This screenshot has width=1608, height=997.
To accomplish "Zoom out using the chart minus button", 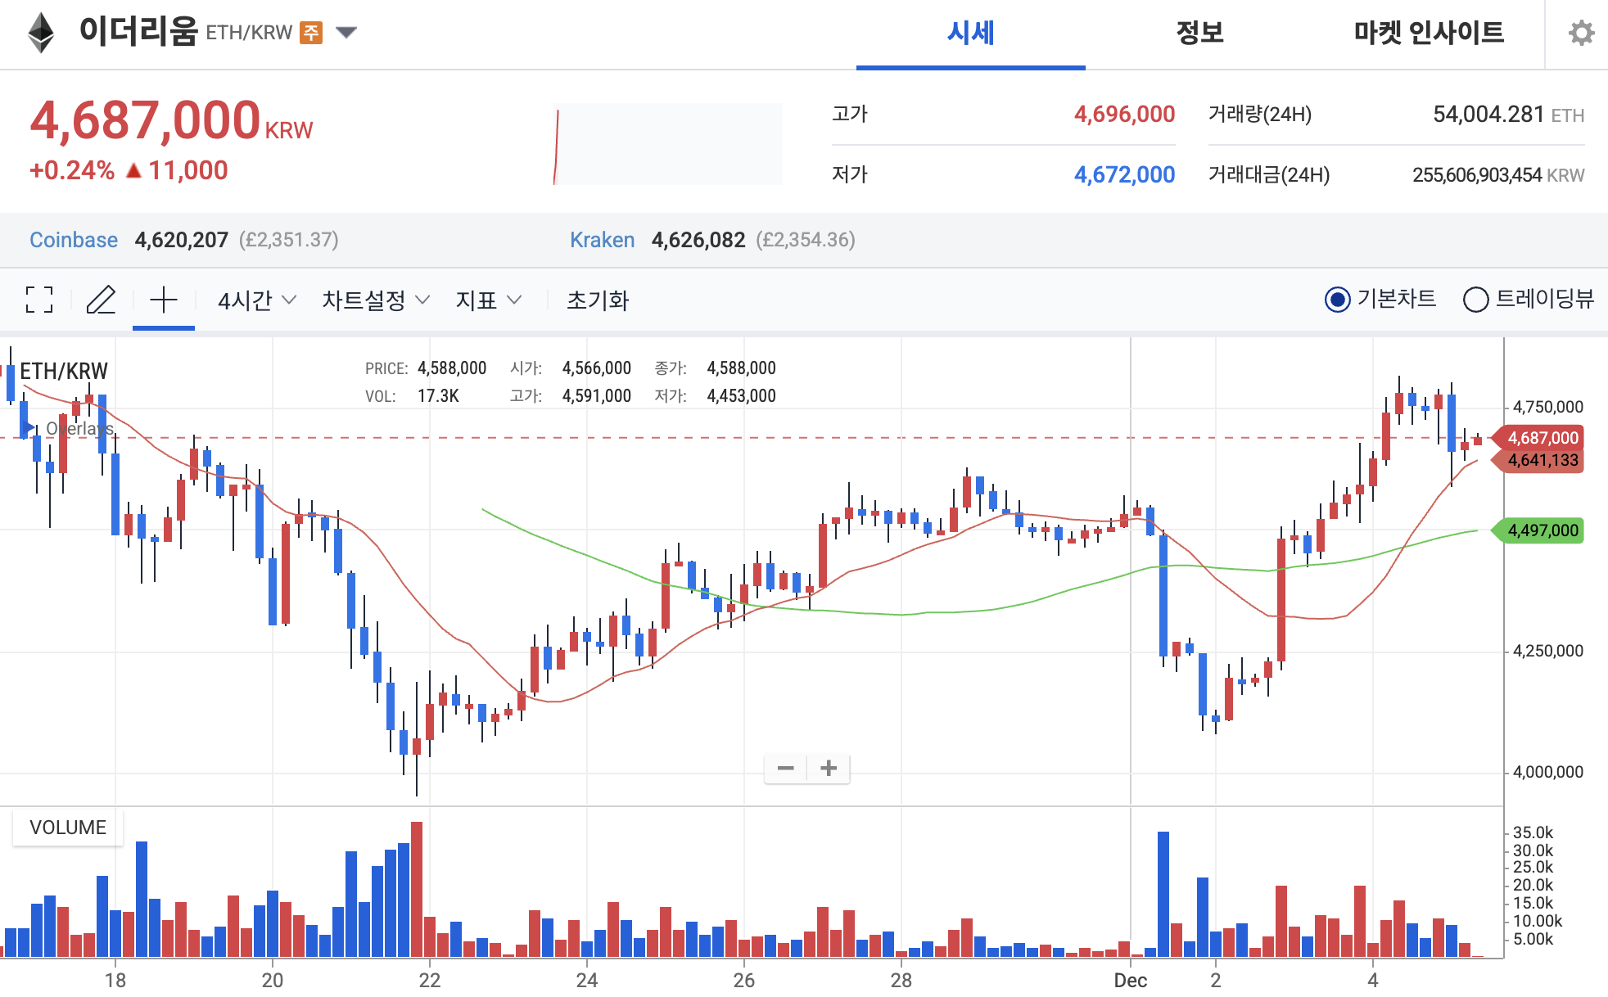I will (x=786, y=768).
